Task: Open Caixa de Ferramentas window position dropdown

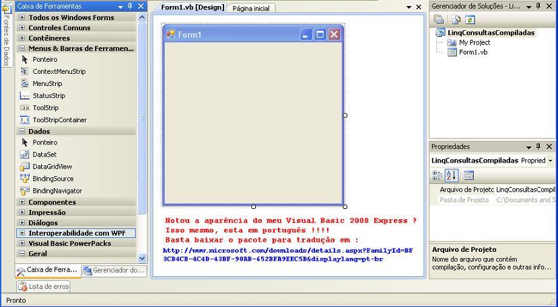Action: [120, 7]
